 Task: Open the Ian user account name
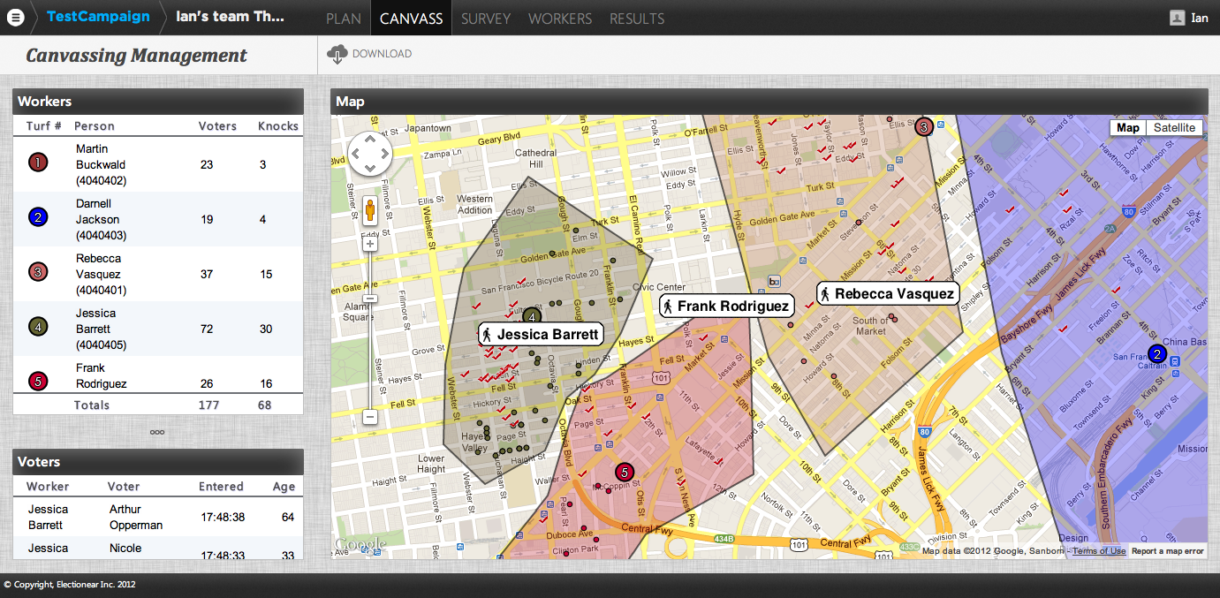1200,18
